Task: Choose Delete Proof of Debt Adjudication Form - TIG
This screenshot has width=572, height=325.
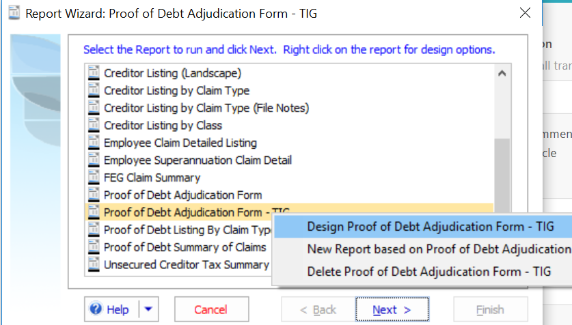Action: click(428, 272)
